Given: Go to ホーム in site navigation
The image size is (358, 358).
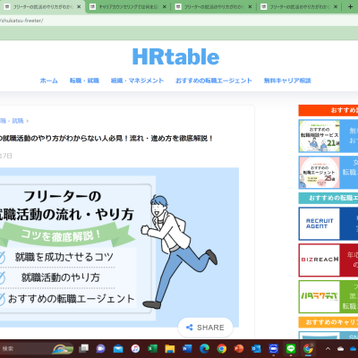Looking at the screenshot, I should [49, 81].
